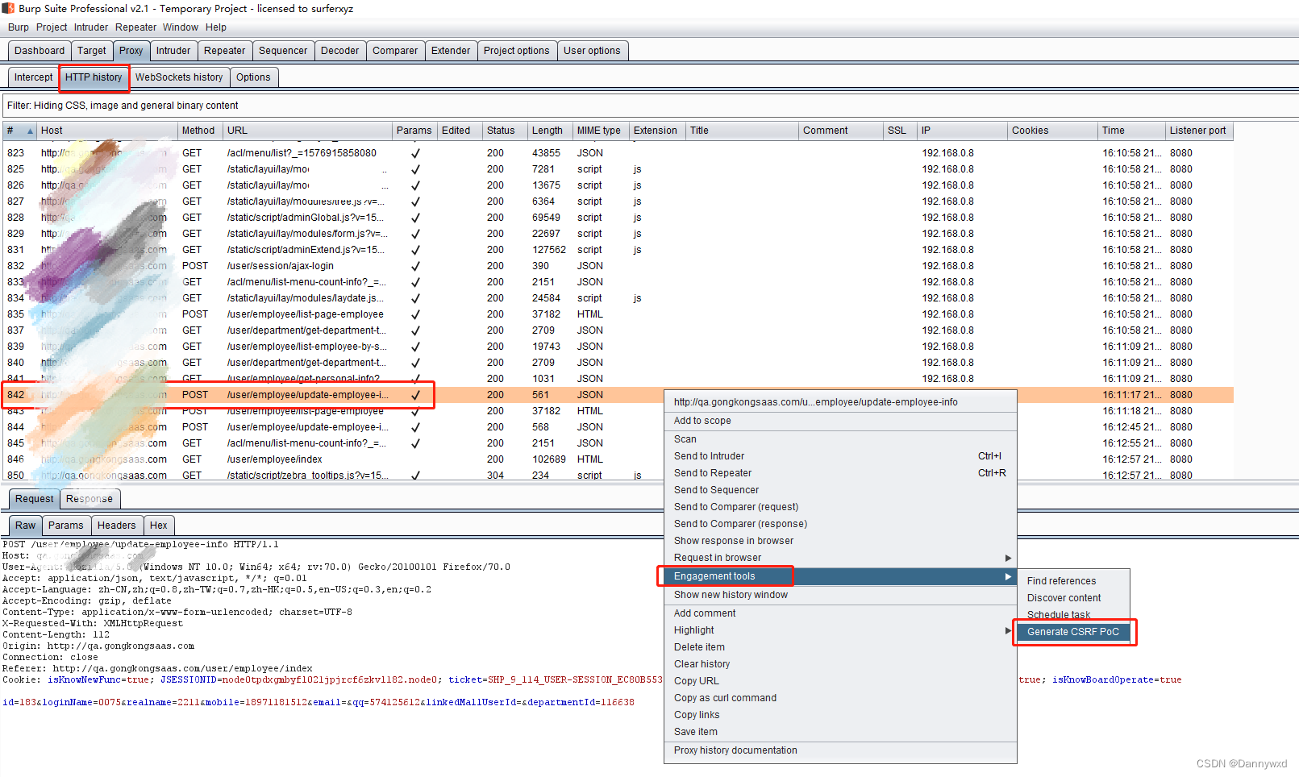
Task: Select Send to Comparer (response)
Action: tap(840, 524)
